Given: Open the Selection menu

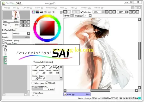Looking at the screenshot, I should pos(51,8).
